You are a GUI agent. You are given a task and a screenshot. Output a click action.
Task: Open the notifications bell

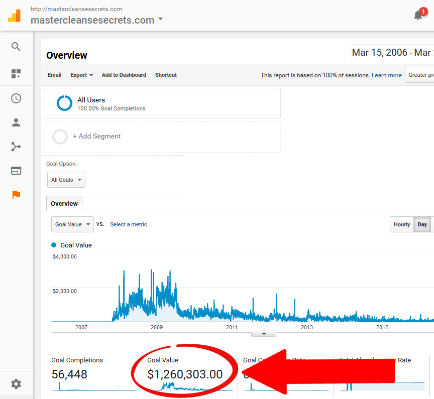pyautogui.click(x=418, y=15)
